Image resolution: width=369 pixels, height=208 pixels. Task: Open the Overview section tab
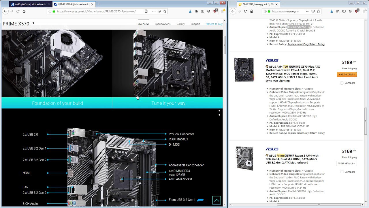click(x=143, y=24)
